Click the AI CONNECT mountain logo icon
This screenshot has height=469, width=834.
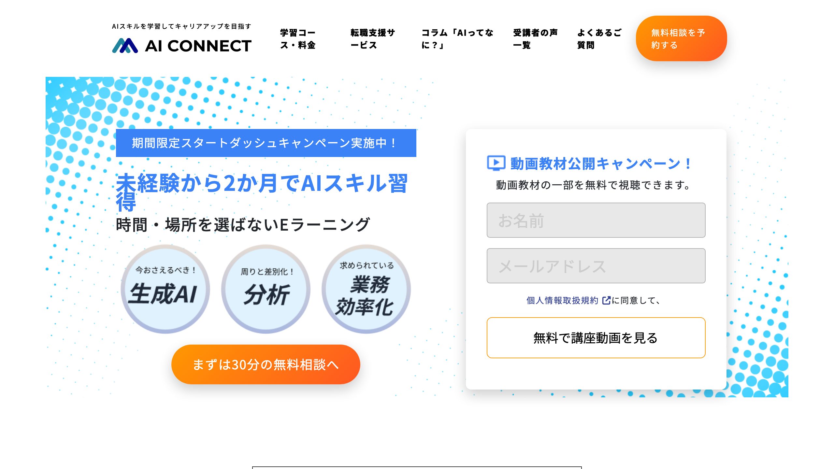click(x=125, y=46)
